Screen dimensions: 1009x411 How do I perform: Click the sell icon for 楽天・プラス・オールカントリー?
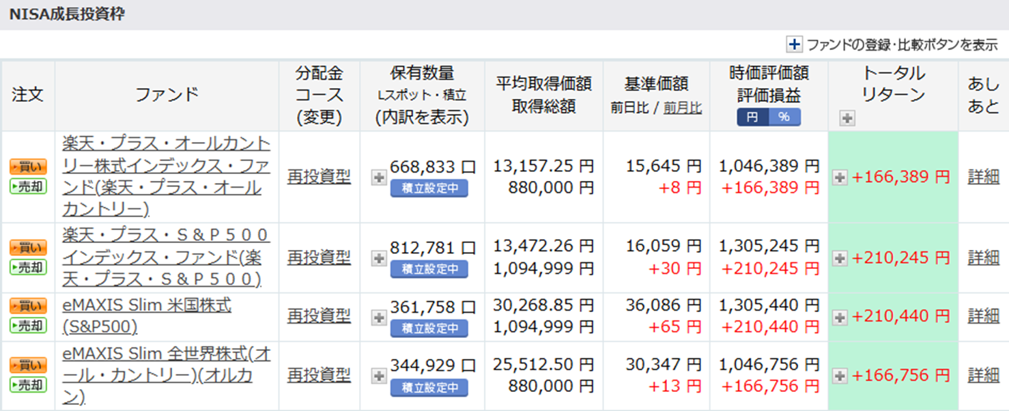pos(28,186)
